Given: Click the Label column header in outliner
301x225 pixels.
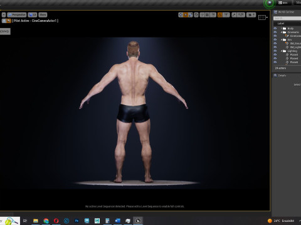Looking at the screenshot, I should click(281, 23).
